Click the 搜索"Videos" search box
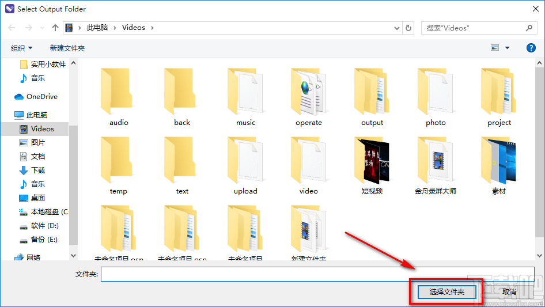Screen dimensions: 545x307 478,28
